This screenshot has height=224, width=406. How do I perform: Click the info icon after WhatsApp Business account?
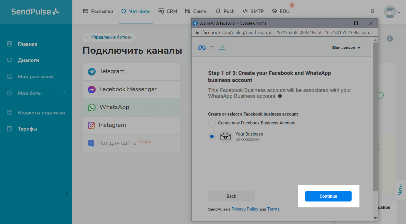tap(280, 96)
